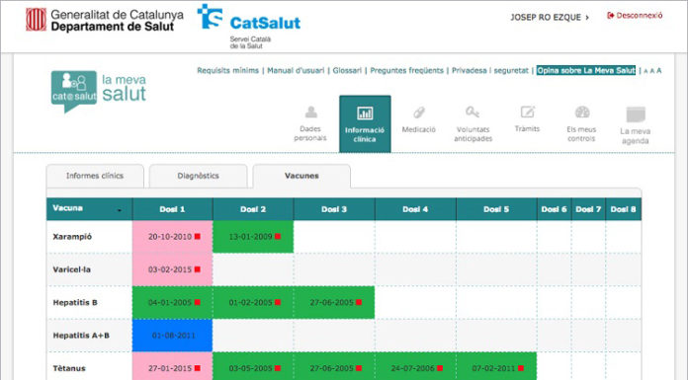The height and width of the screenshot is (380, 688).
Task: Open the Glossari link
Action: [x=347, y=70]
